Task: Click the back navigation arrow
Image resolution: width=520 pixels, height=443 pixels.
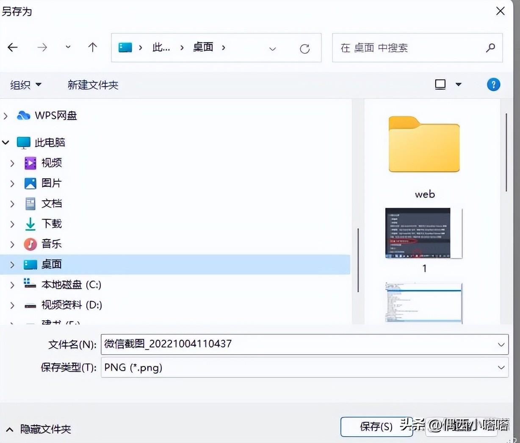Action: point(13,47)
